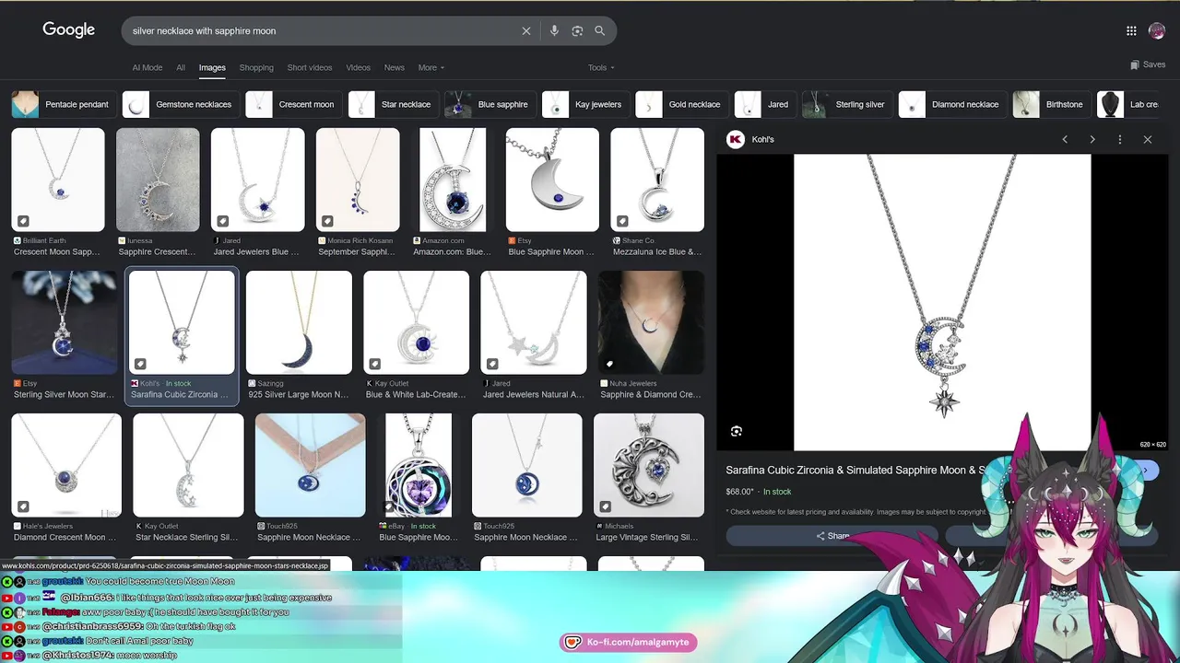Open the News tab
This screenshot has height=663, width=1180.
pos(395,67)
